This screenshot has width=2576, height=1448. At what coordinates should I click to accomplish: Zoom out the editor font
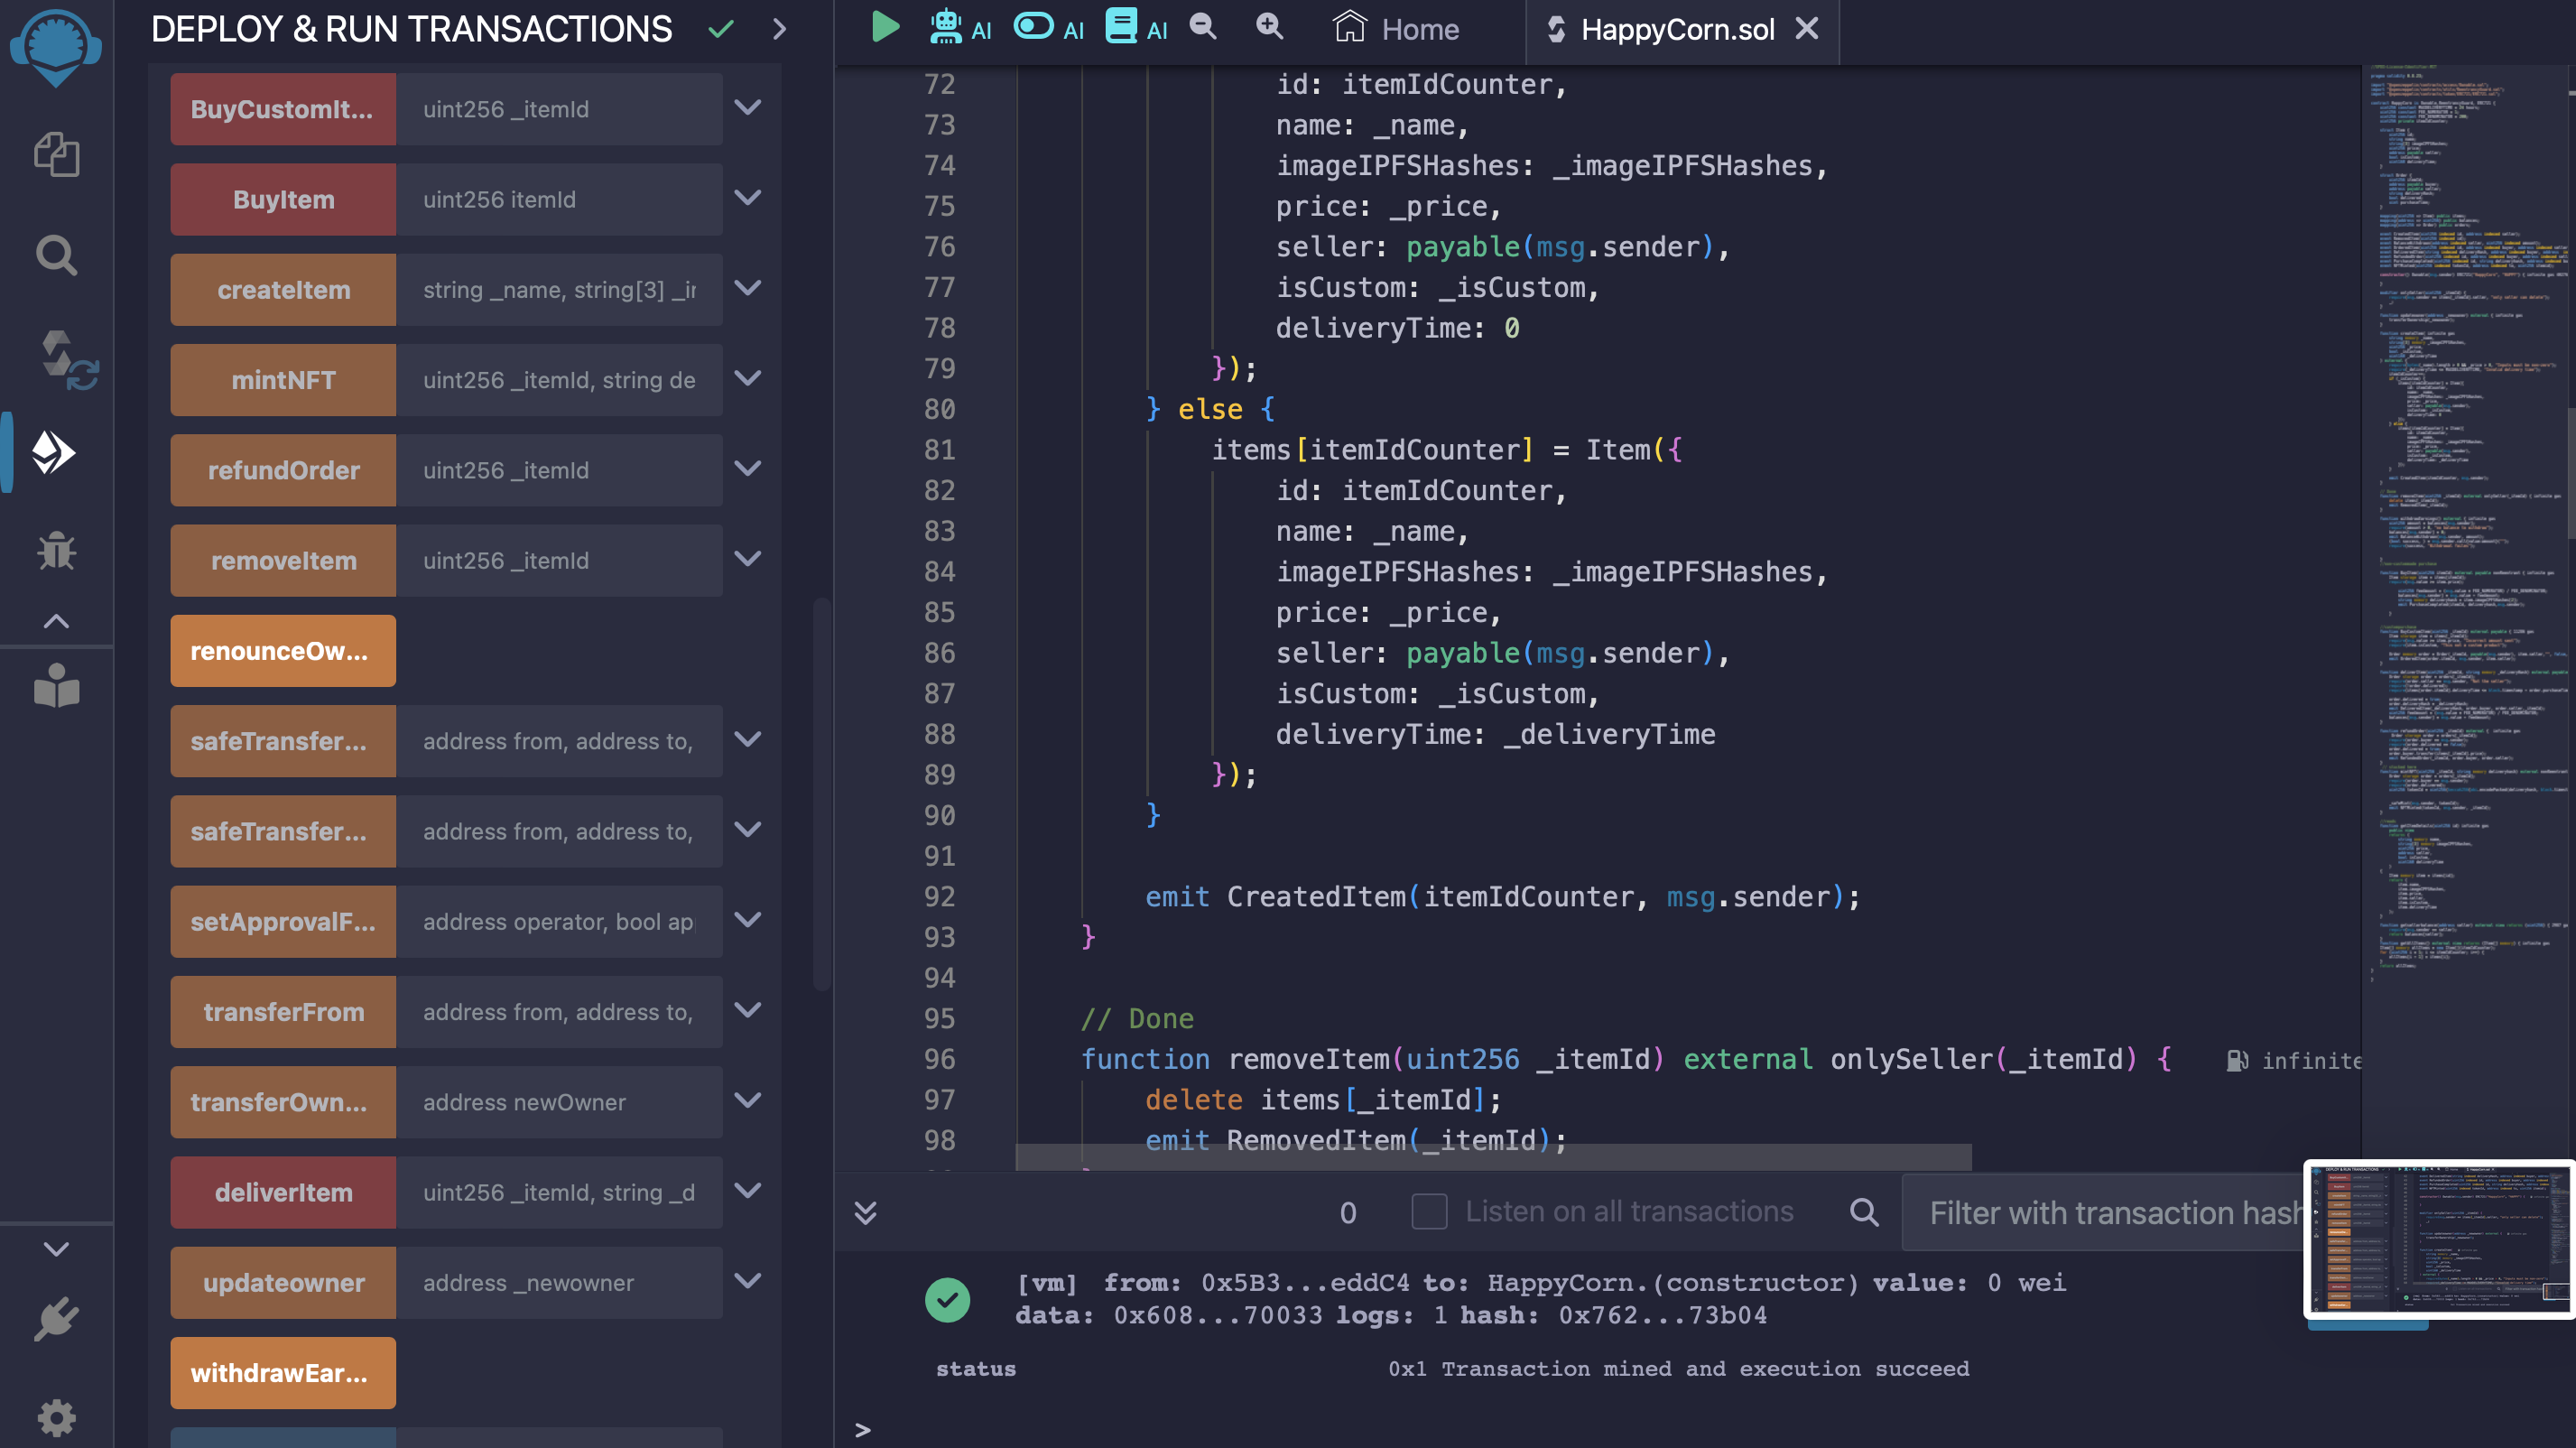click(1203, 27)
